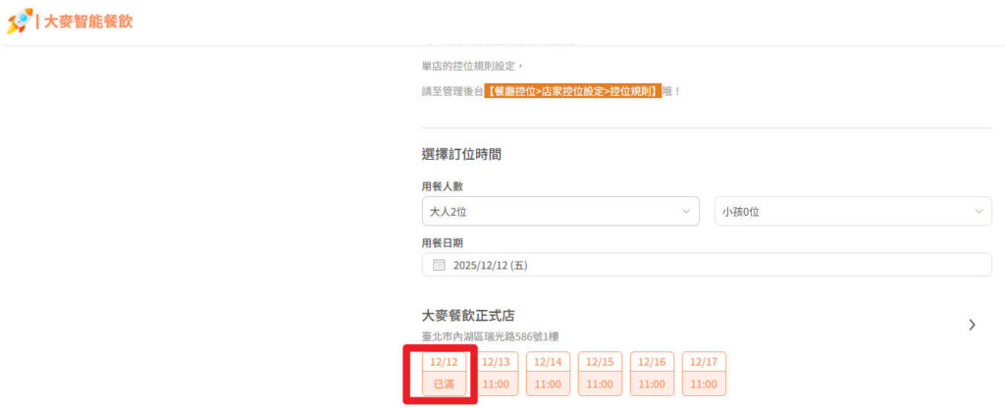The width and height of the screenshot is (1005, 408).
Task: Select the 12/15 11:00 slot
Action: coord(600,374)
